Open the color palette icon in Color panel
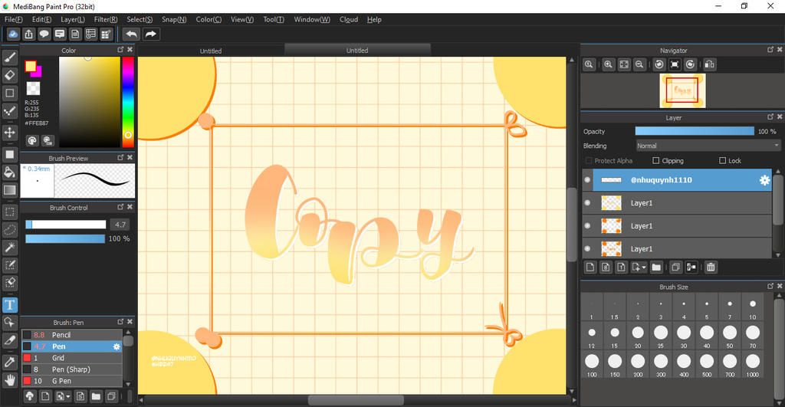 (32, 140)
